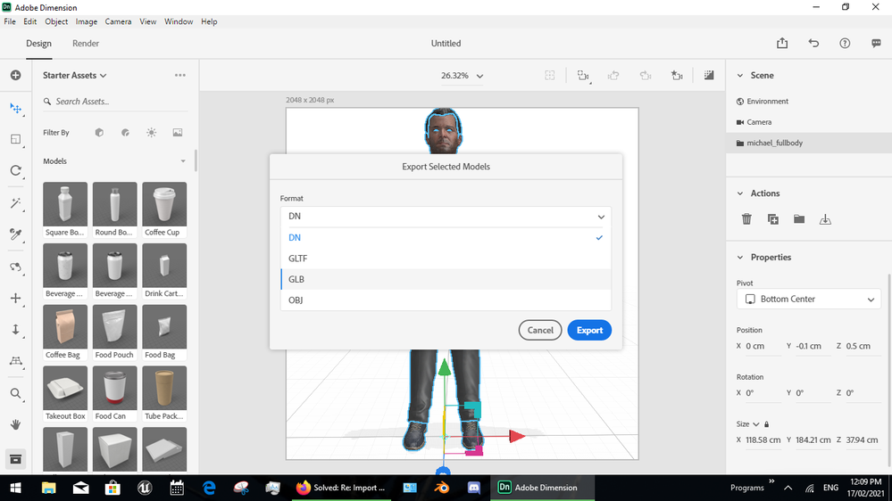
Task: Select the Coffee Cup model thumbnail
Action: click(164, 204)
